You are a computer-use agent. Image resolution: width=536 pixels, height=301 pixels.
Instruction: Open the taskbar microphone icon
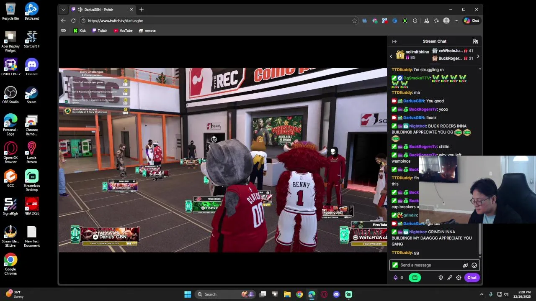click(490, 294)
